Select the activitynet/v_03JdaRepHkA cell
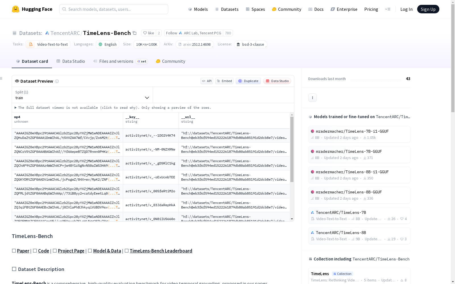Image resolution: width=455 pixels, height=284 pixels. click(x=151, y=205)
